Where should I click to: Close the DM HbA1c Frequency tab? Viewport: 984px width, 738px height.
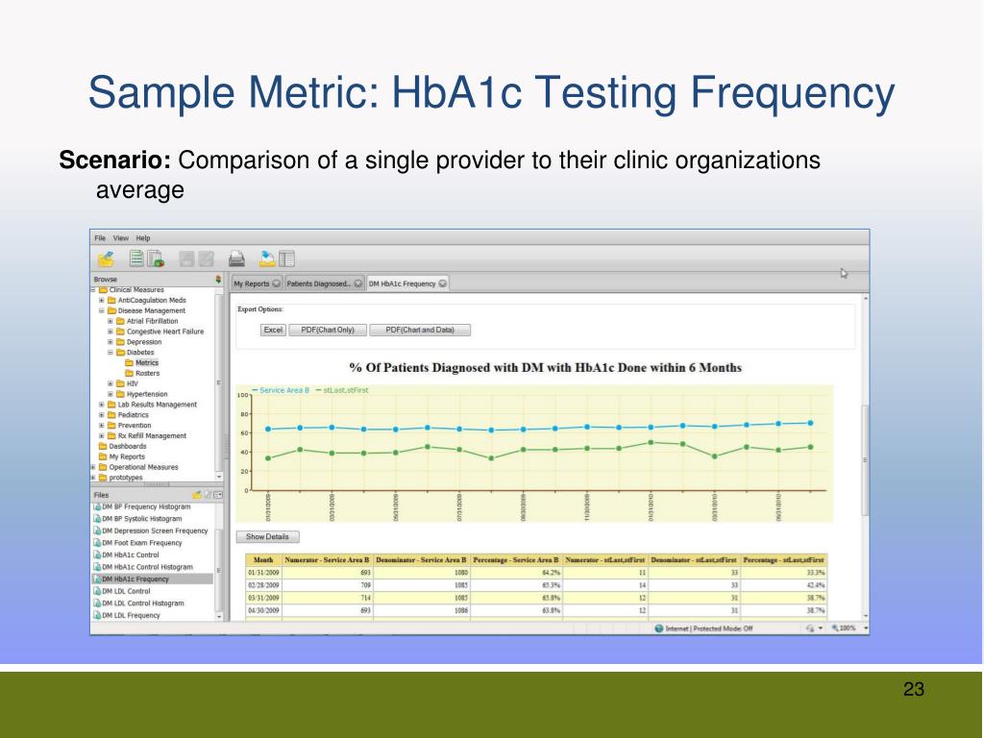[442, 283]
